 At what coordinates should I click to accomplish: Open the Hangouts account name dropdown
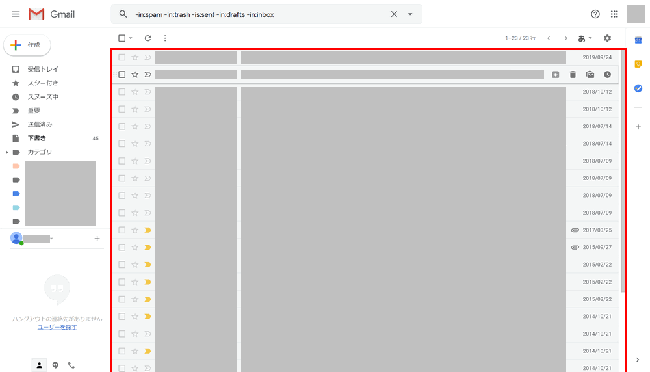pyautogui.click(x=51, y=239)
